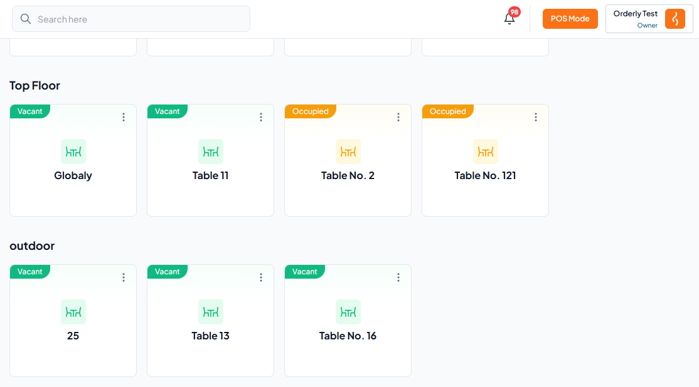
Task: Show the three-dot menu for table 25
Action: point(124,277)
